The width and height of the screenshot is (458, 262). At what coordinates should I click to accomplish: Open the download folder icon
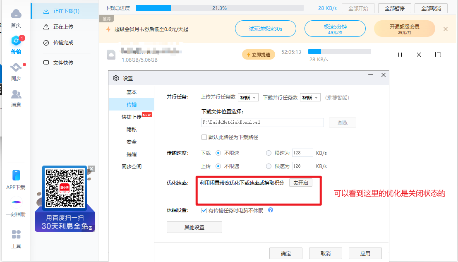[x=438, y=55]
